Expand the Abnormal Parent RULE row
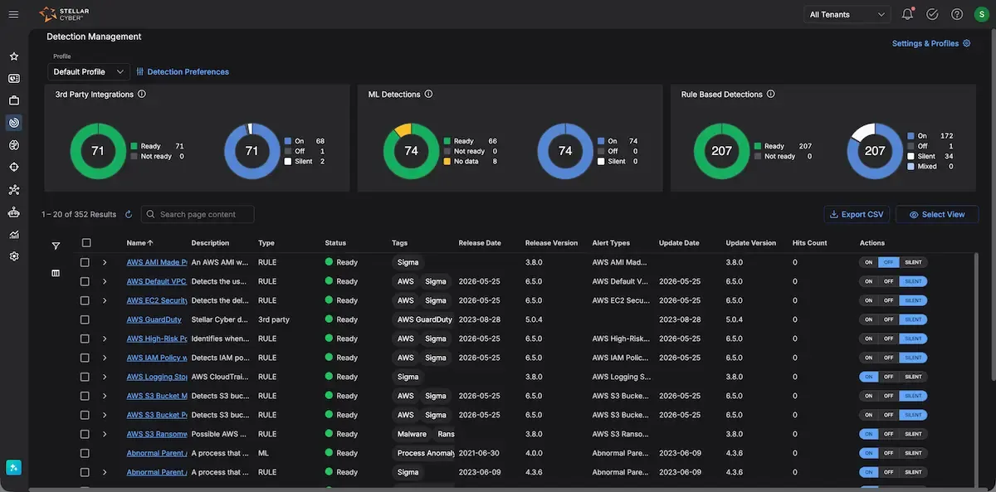This screenshot has height=492, width=996. [105, 472]
